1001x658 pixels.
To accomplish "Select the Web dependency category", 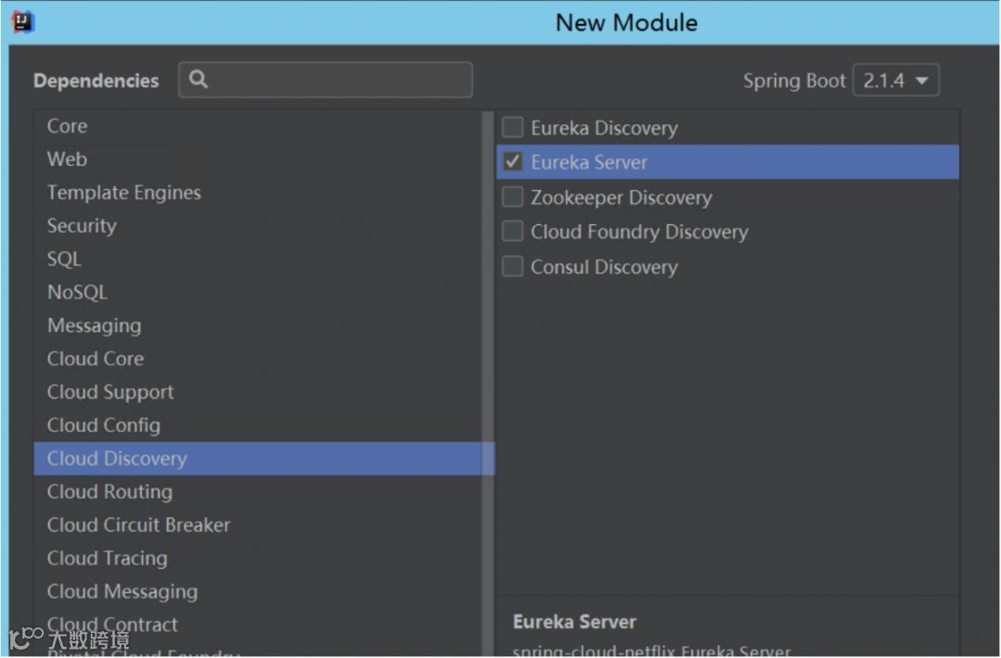I will (258, 158).
